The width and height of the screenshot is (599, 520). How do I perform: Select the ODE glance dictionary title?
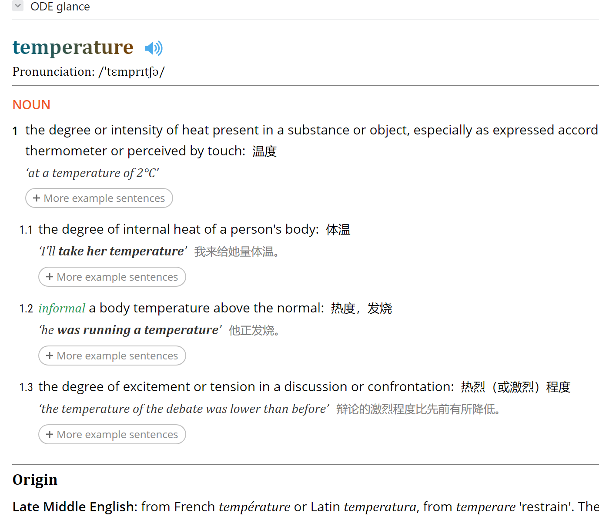pyautogui.click(x=60, y=7)
